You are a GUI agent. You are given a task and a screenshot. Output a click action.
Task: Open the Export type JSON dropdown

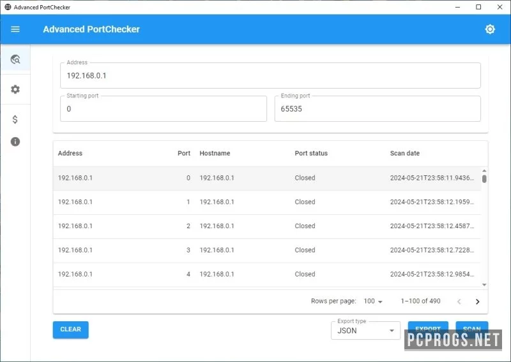[365, 330]
